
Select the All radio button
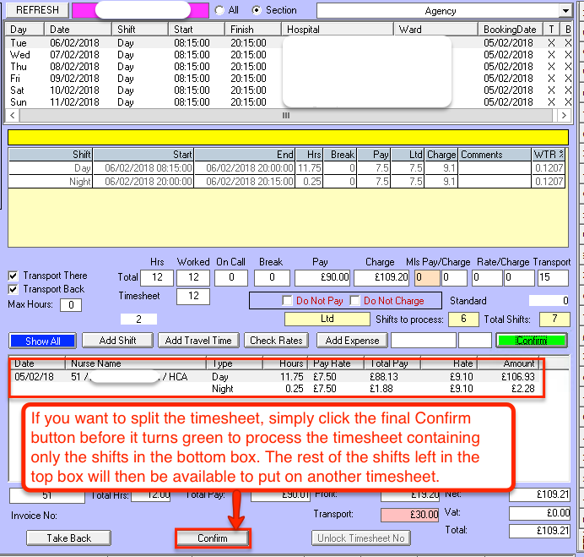(x=220, y=10)
